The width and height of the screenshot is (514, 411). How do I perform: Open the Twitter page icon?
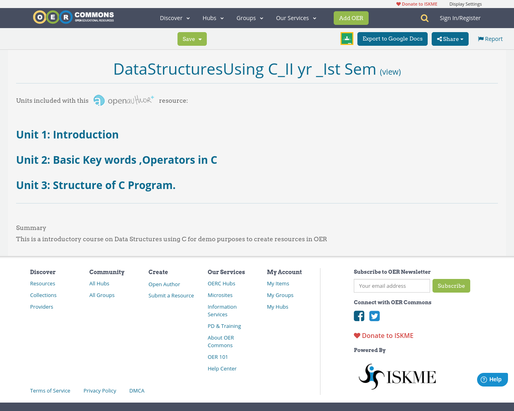tap(375, 316)
